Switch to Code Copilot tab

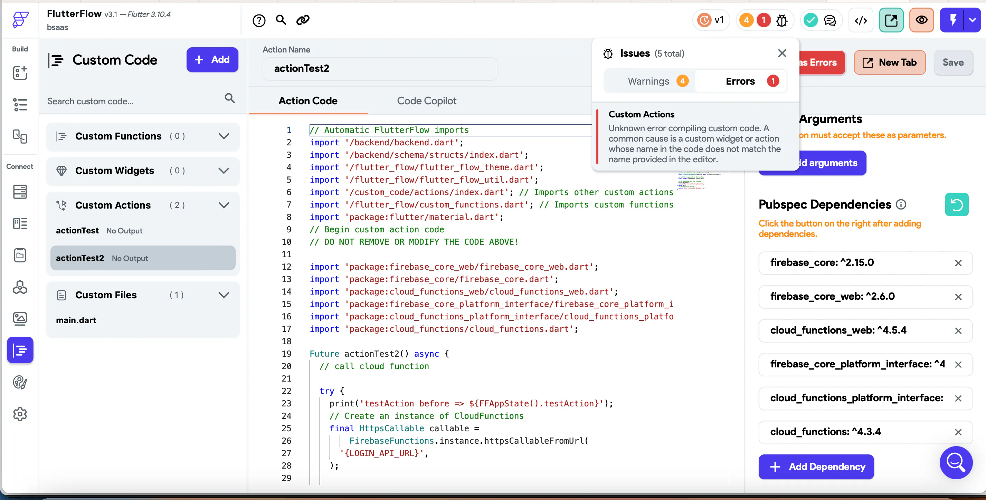[426, 101]
